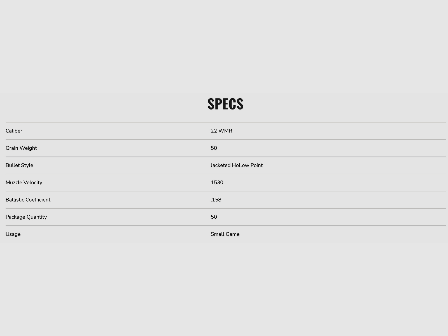448x336 pixels.
Task: Click the Grain Weight label
Action: click(x=21, y=148)
